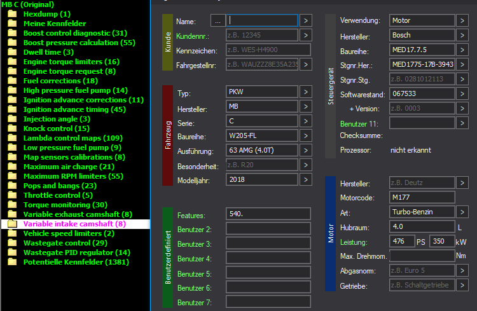Click the ellipsis button next to Name
This screenshot has width=477, height=311.
(218, 21)
